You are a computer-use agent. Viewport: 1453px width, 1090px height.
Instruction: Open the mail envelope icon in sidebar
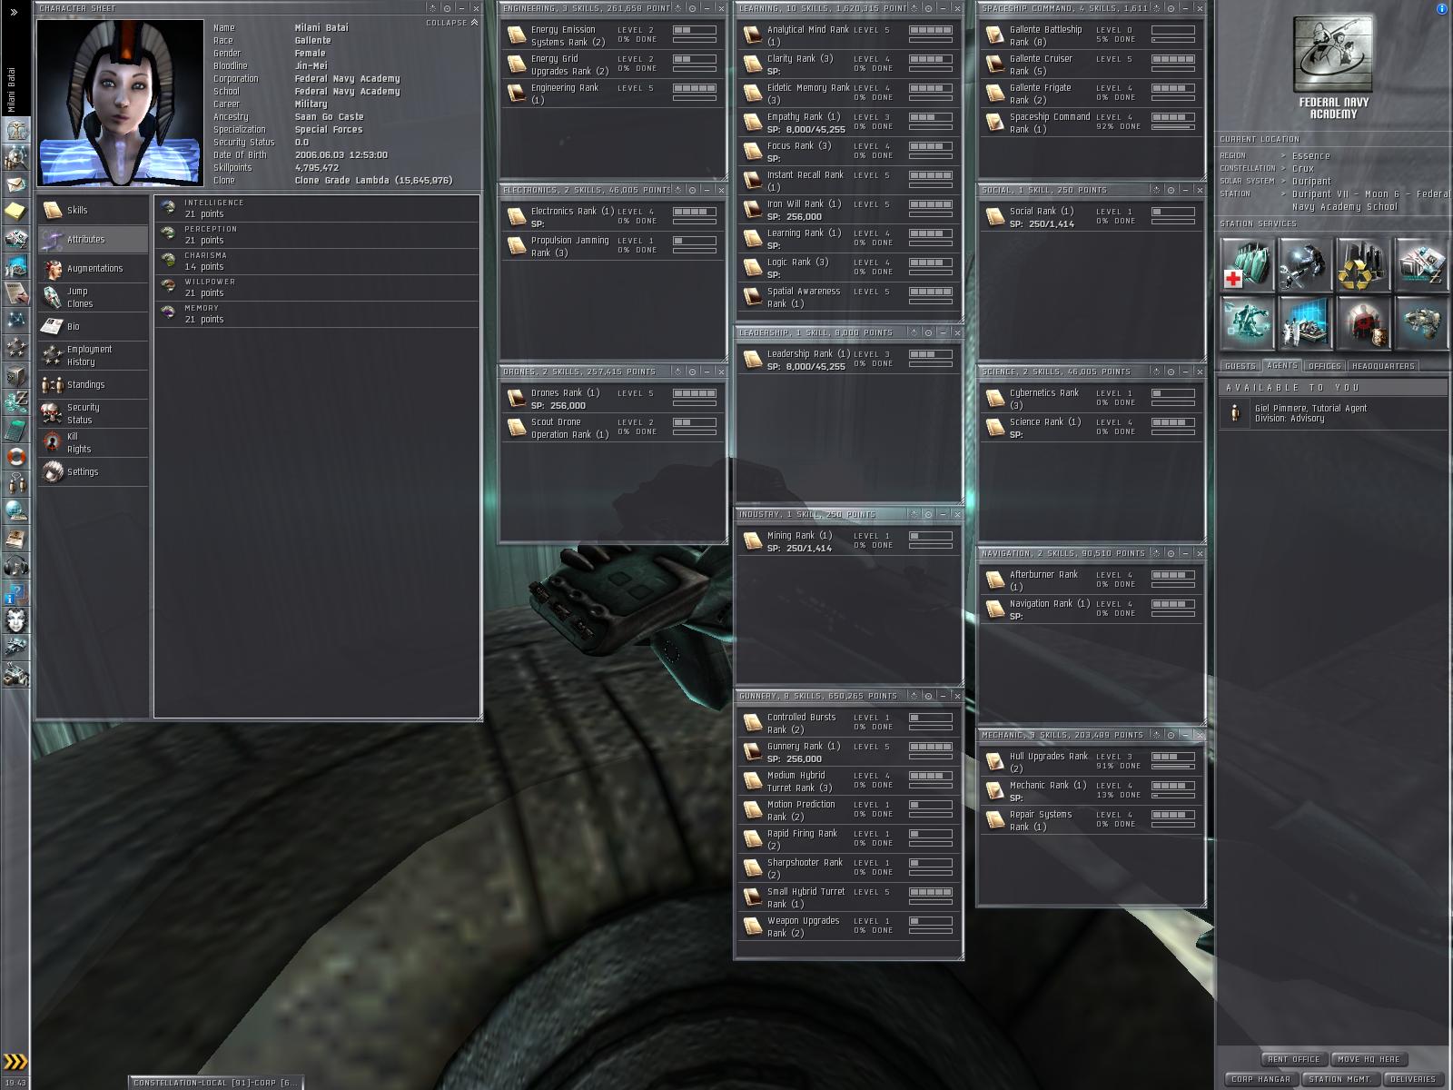coord(16,184)
